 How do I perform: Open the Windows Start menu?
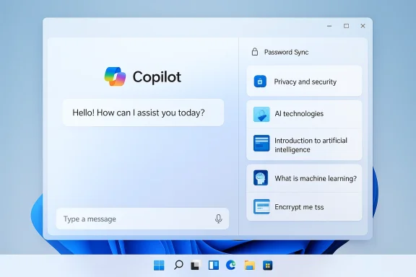tap(159, 265)
